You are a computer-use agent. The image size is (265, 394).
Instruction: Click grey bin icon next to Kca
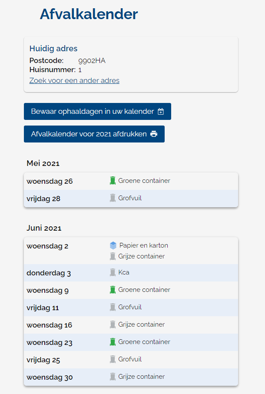[x=113, y=272]
